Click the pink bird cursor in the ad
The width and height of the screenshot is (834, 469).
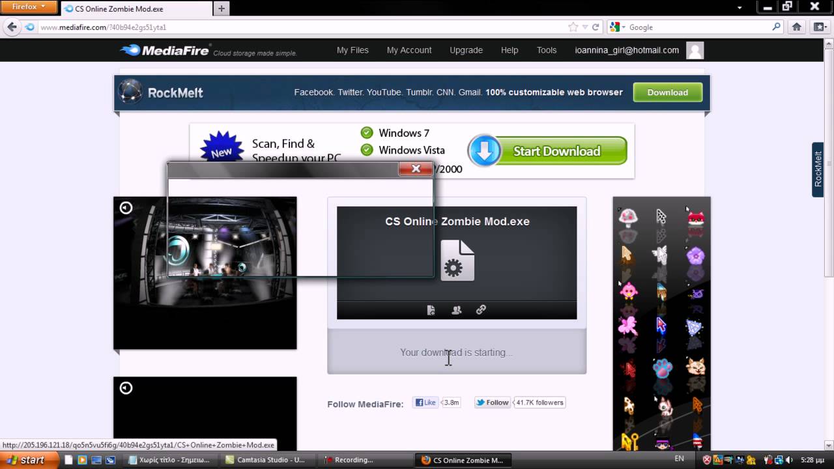[x=628, y=290]
